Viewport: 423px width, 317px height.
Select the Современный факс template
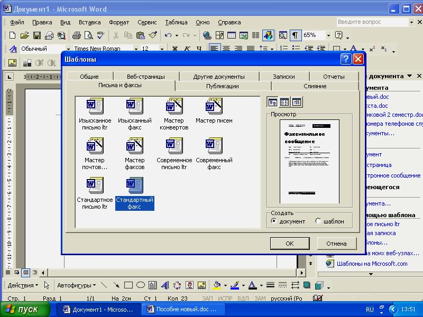214,154
